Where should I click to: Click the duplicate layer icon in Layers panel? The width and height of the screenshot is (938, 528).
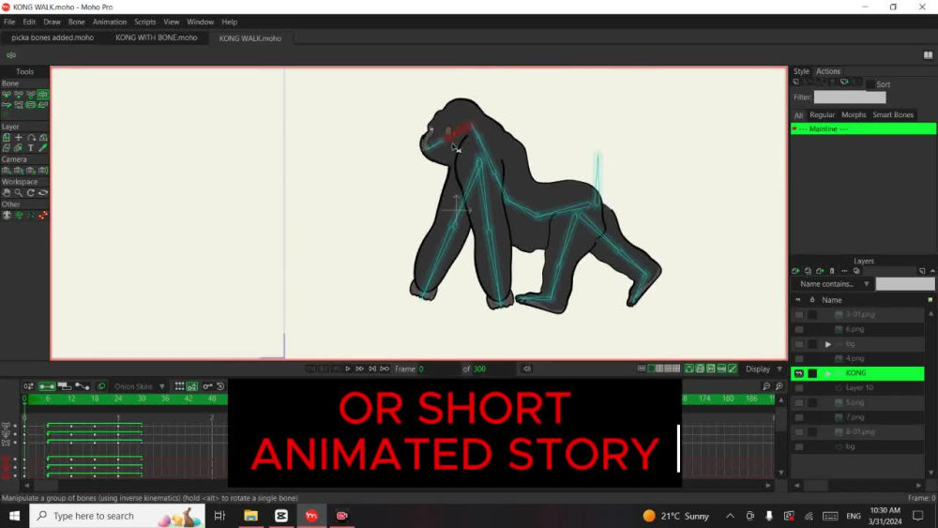(x=808, y=271)
